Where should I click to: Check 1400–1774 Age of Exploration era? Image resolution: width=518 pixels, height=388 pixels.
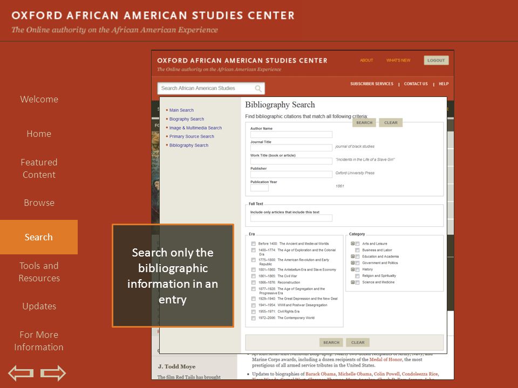coord(254,251)
